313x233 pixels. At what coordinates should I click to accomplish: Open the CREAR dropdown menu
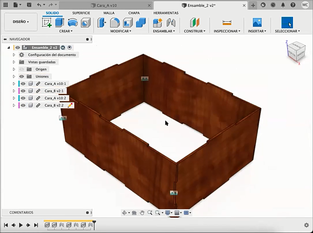tap(66, 31)
